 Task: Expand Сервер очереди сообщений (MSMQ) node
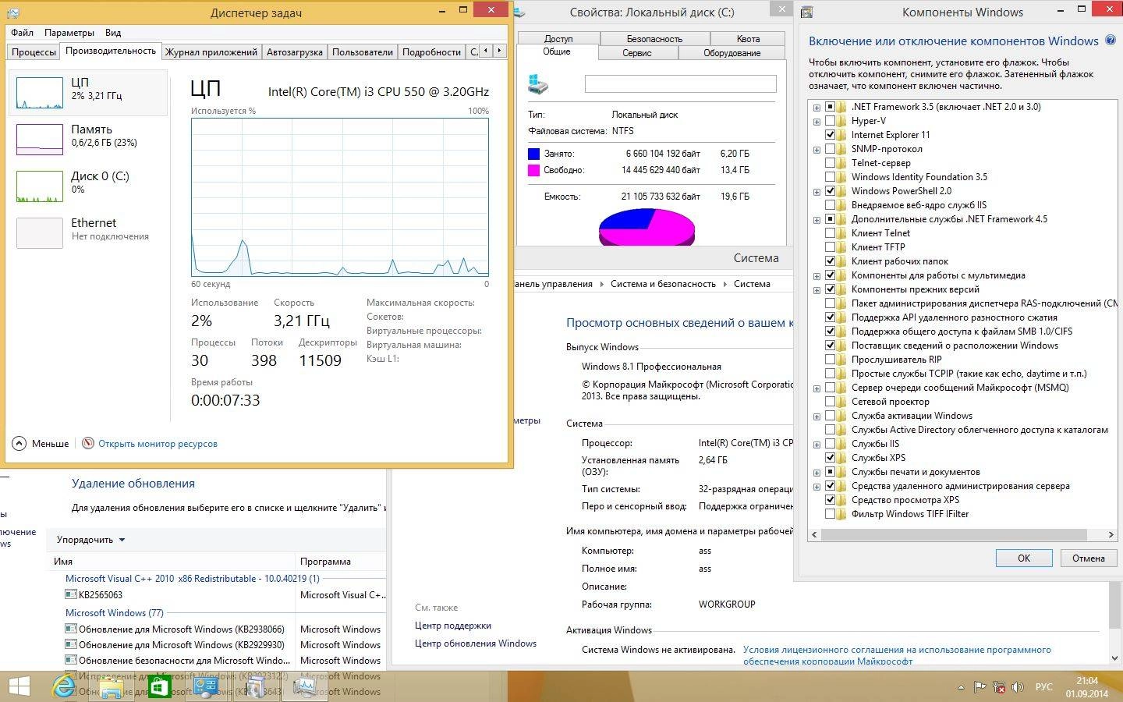click(817, 388)
